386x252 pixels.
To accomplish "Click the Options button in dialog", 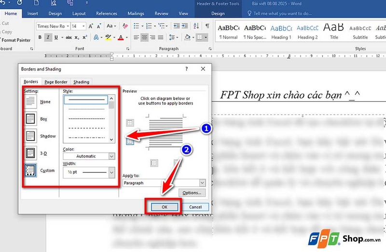I will pos(192,193).
